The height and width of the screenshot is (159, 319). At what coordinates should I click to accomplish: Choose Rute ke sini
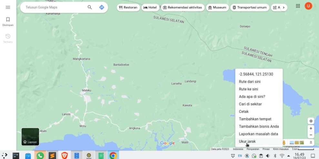pos(259,89)
